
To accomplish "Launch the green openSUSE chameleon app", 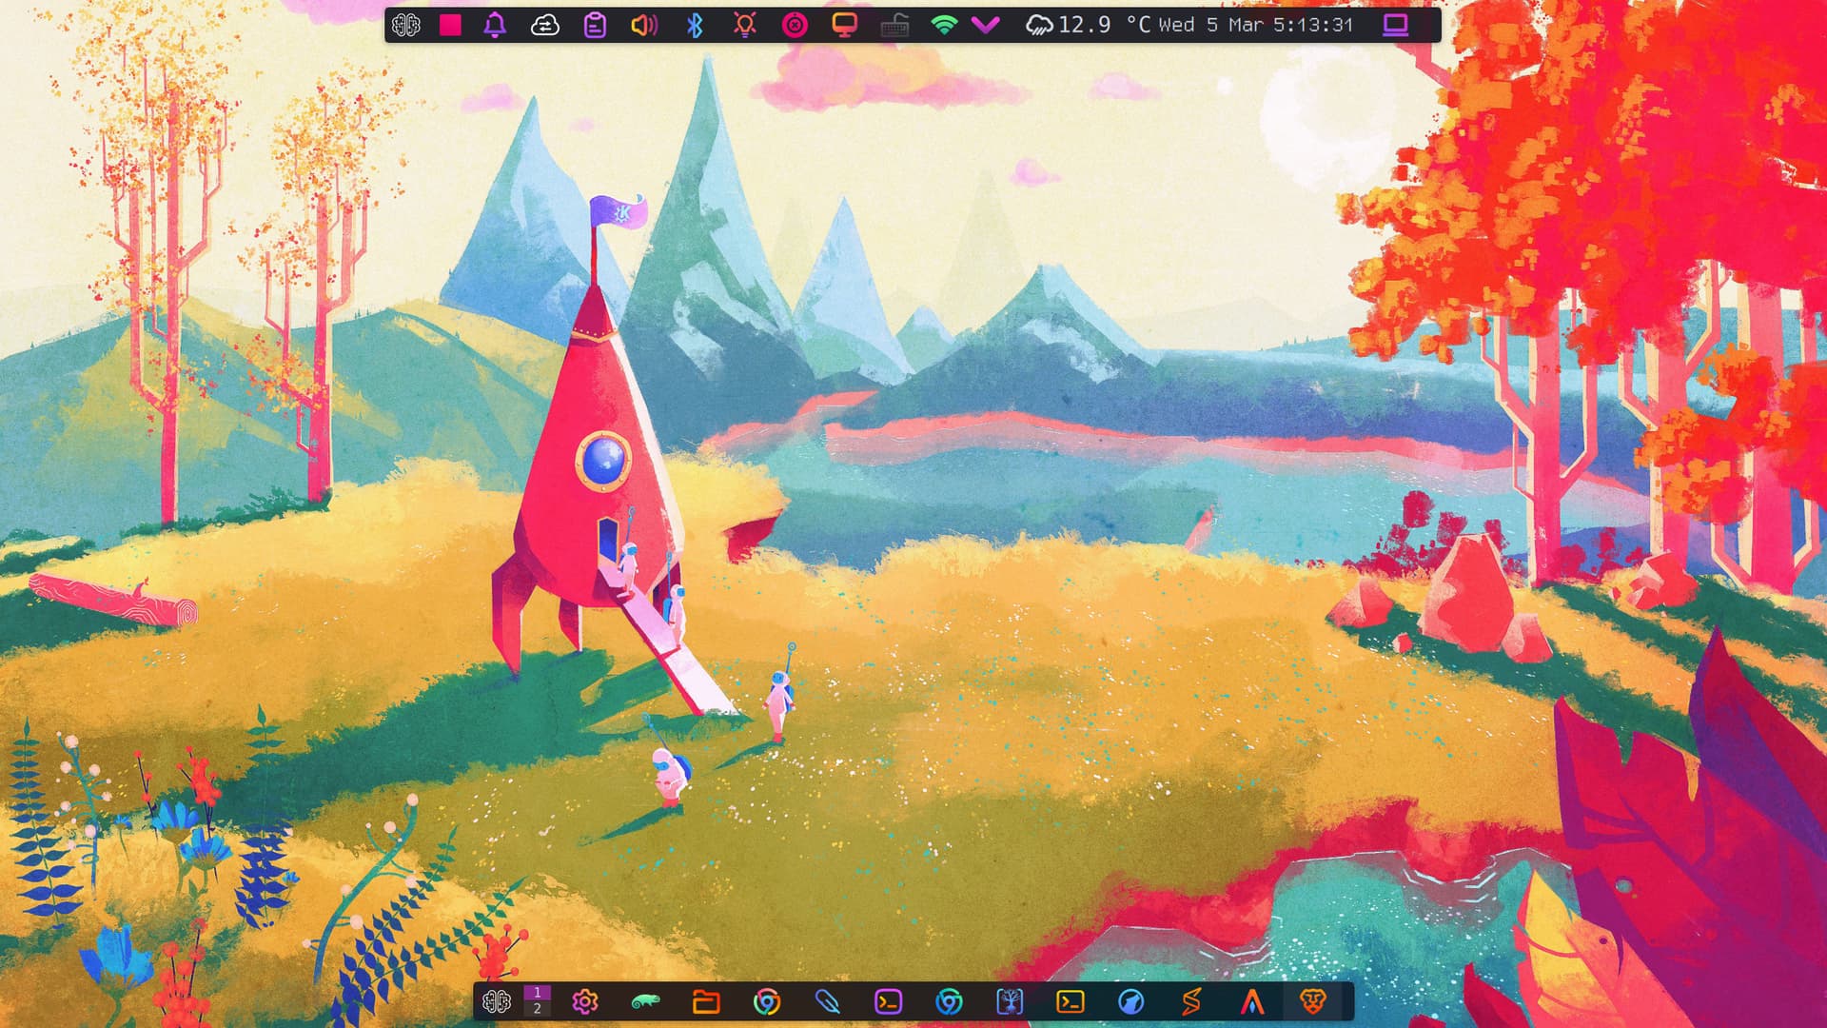I will pyautogui.click(x=645, y=1001).
